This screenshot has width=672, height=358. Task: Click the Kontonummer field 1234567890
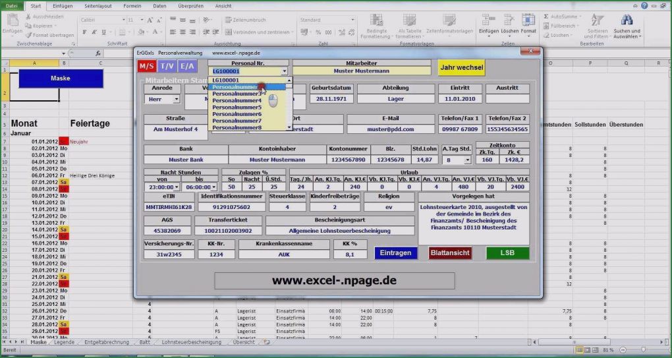[x=348, y=160]
